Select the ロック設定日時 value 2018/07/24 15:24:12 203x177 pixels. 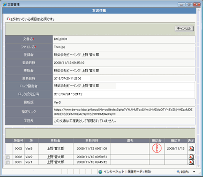tap(68, 94)
